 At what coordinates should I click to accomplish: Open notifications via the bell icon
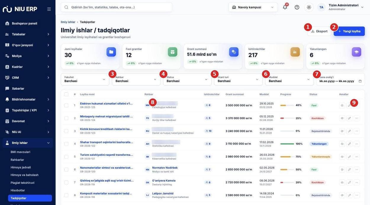tap(285, 7)
